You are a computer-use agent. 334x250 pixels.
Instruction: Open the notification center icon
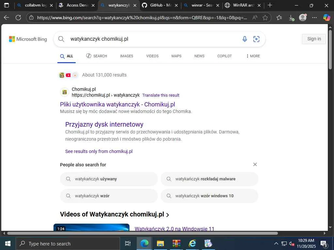point(324,244)
